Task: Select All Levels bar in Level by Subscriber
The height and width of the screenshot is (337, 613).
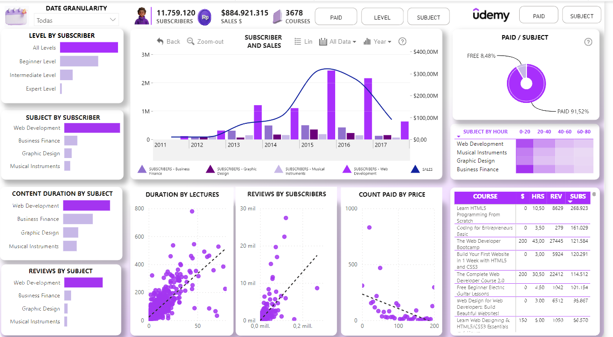Action: pyautogui.click(x=89, y=48)
